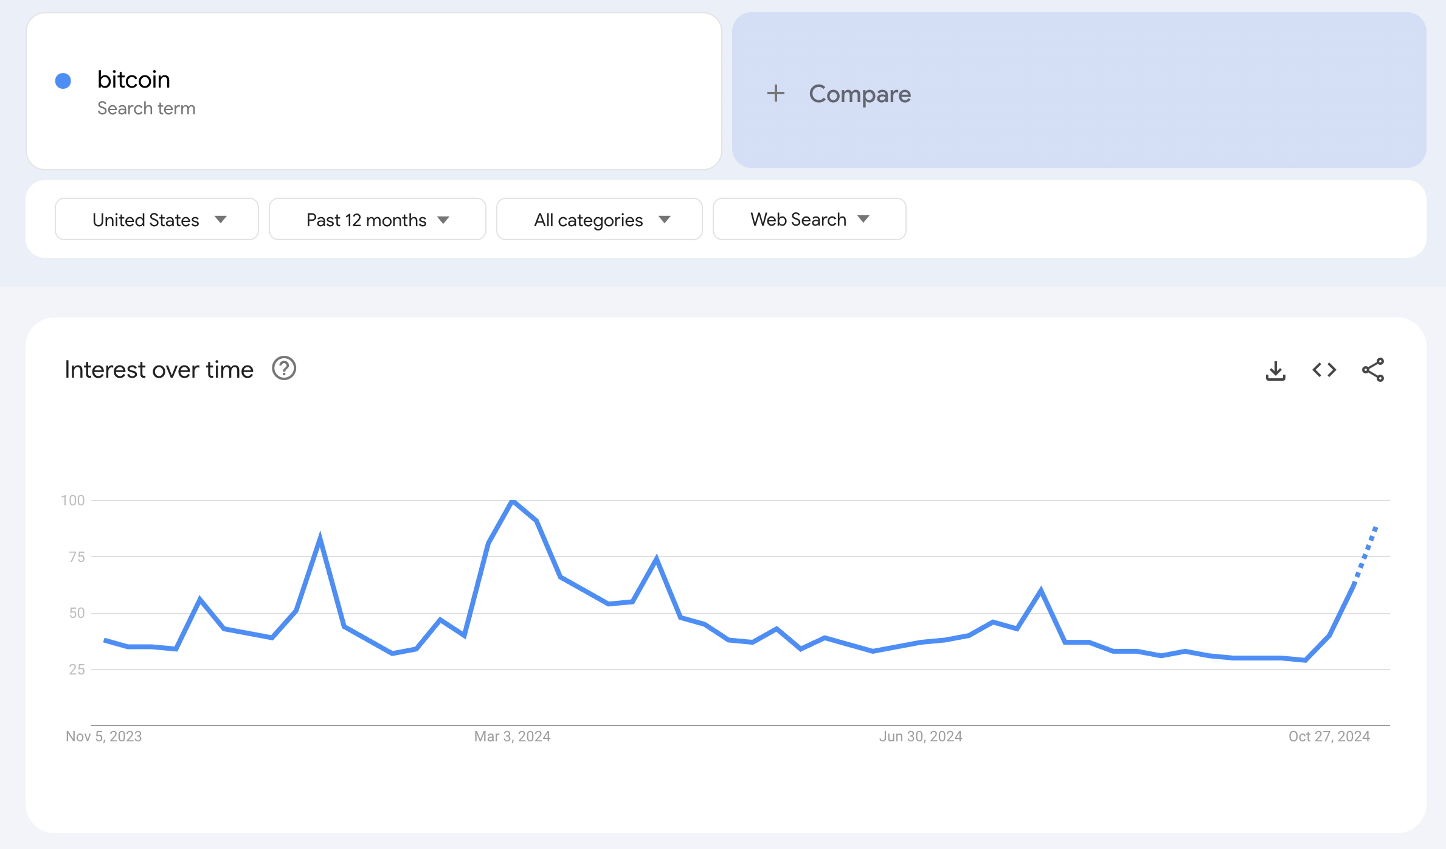This screenshot has width=1446, height=849.
Task: Click the Compare card to add a term
Action: (1079, 91)
